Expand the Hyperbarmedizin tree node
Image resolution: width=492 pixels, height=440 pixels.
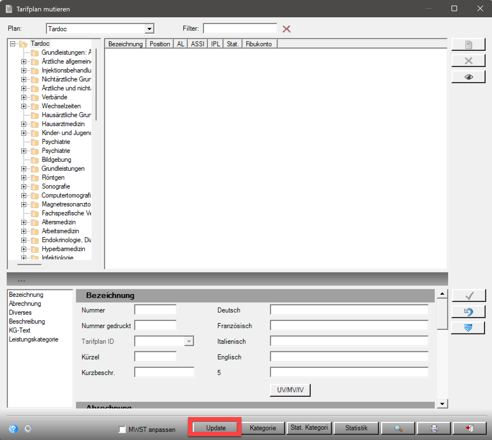tap(24, 249)
